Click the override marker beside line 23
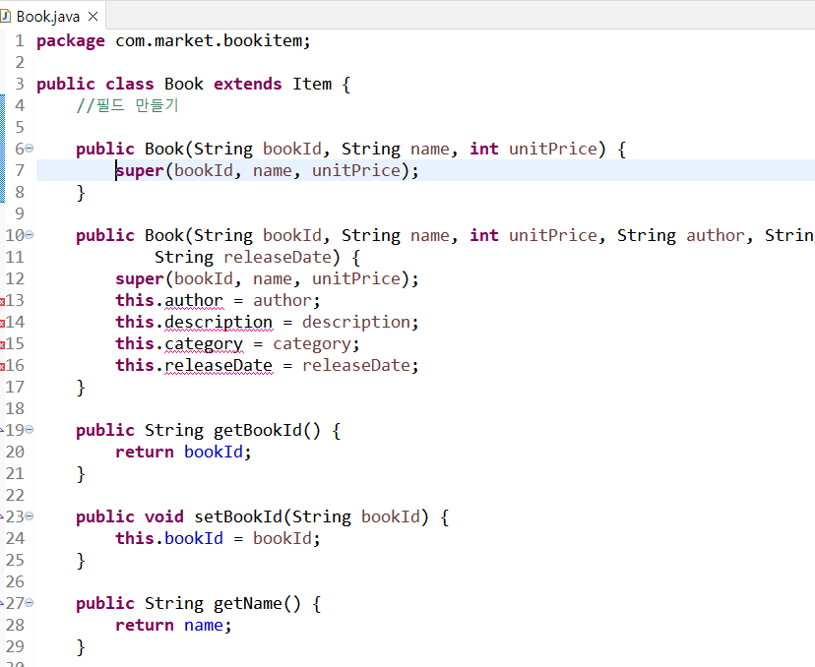 point(2,516)
